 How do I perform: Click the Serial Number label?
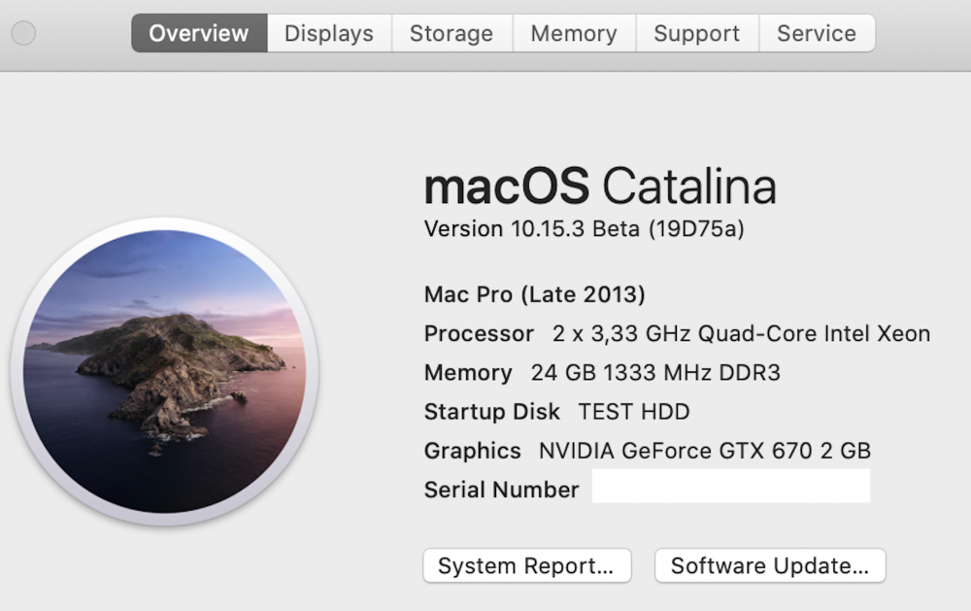tap(502, 490)
